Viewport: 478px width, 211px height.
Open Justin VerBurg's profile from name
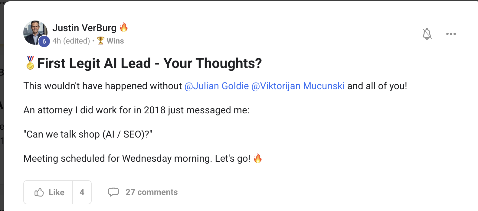[x=84, y=28]
